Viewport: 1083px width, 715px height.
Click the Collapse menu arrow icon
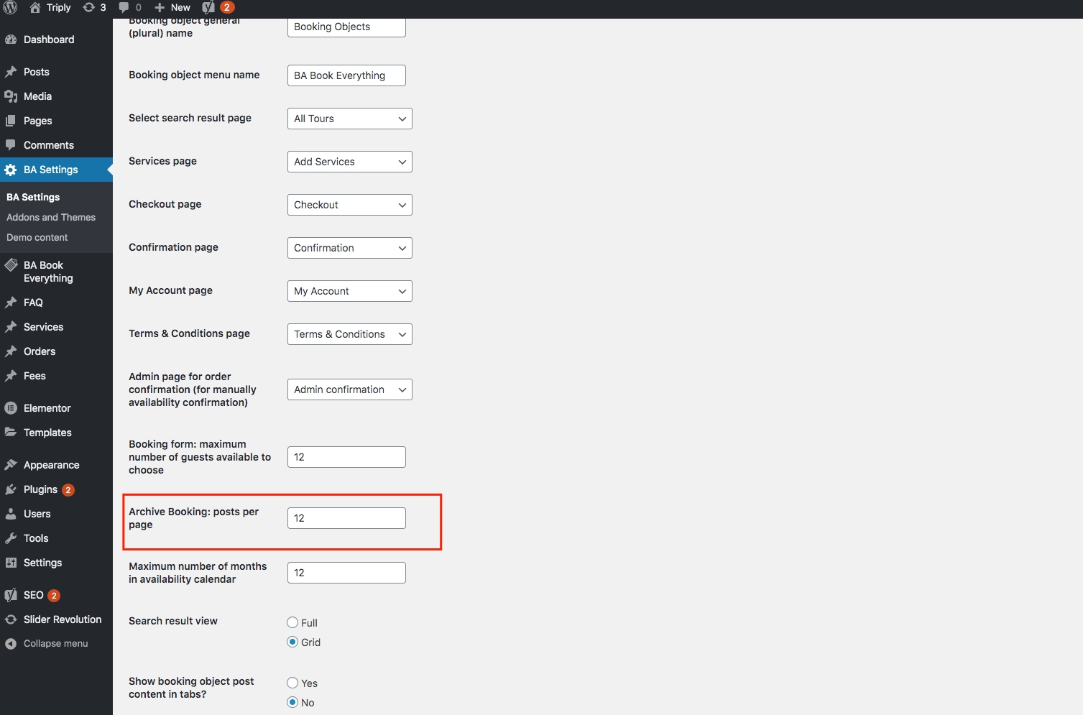[x=11, y=644]
